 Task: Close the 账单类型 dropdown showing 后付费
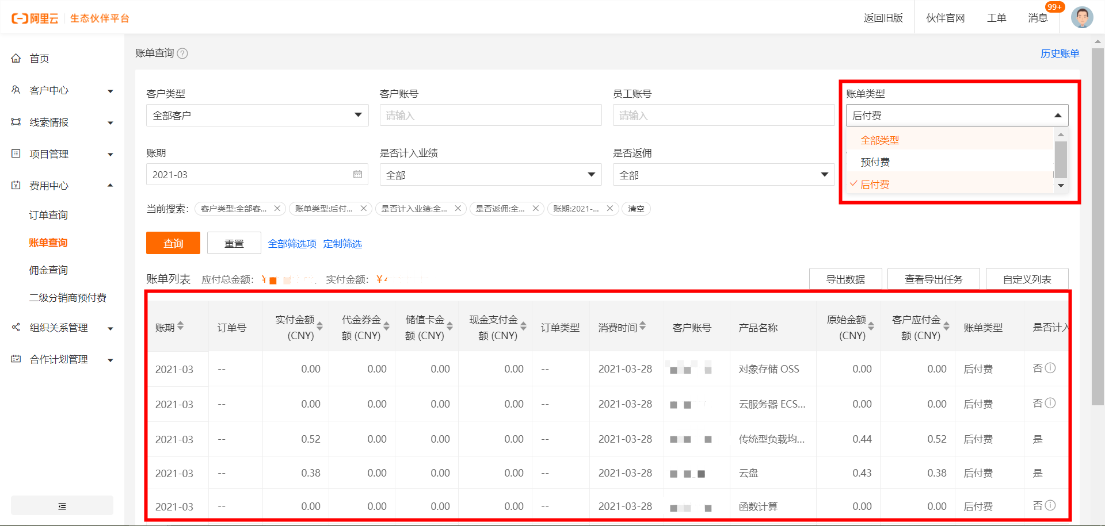pos(957,115)
